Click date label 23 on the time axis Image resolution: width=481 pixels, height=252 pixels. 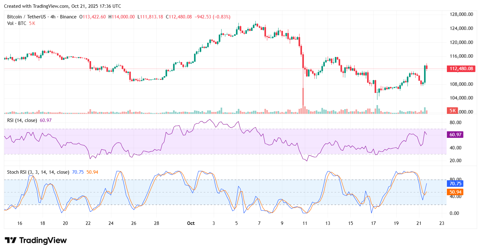442,223
